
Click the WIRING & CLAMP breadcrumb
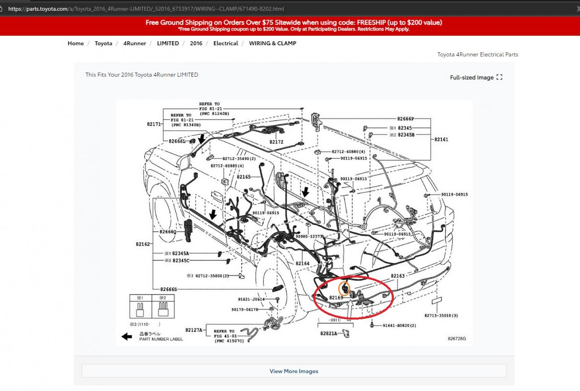pos(273,43)
